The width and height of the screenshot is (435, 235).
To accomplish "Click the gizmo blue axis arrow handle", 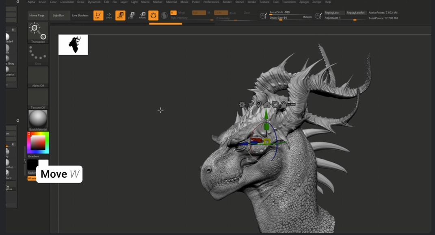I will (x=244, y=144).
